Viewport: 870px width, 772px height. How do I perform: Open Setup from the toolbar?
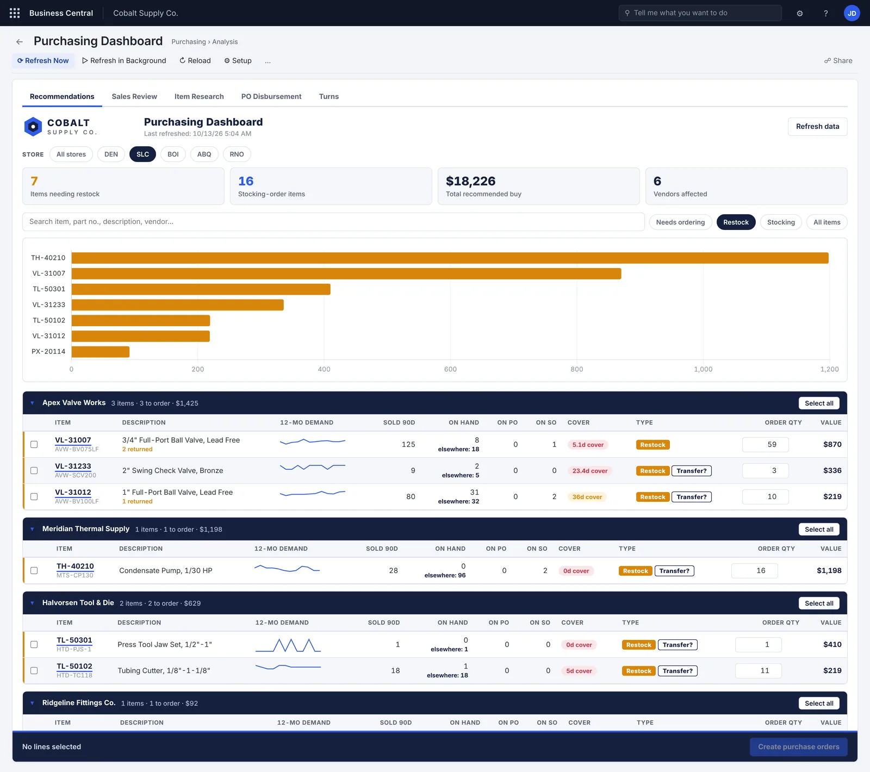click(x=238, y=61)
